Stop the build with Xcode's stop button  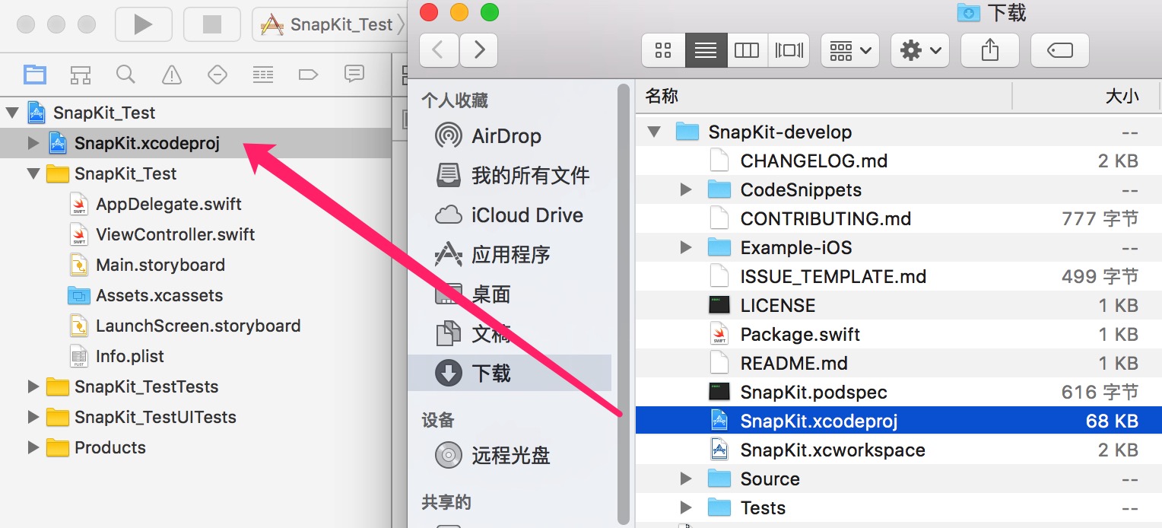(211, 24)
